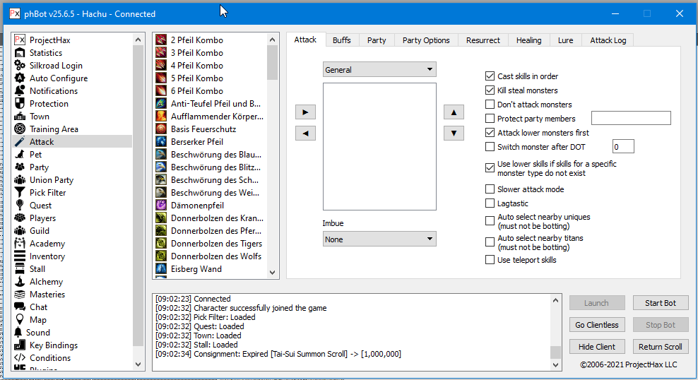Switch to the Buffs tab

click(341, 40)
